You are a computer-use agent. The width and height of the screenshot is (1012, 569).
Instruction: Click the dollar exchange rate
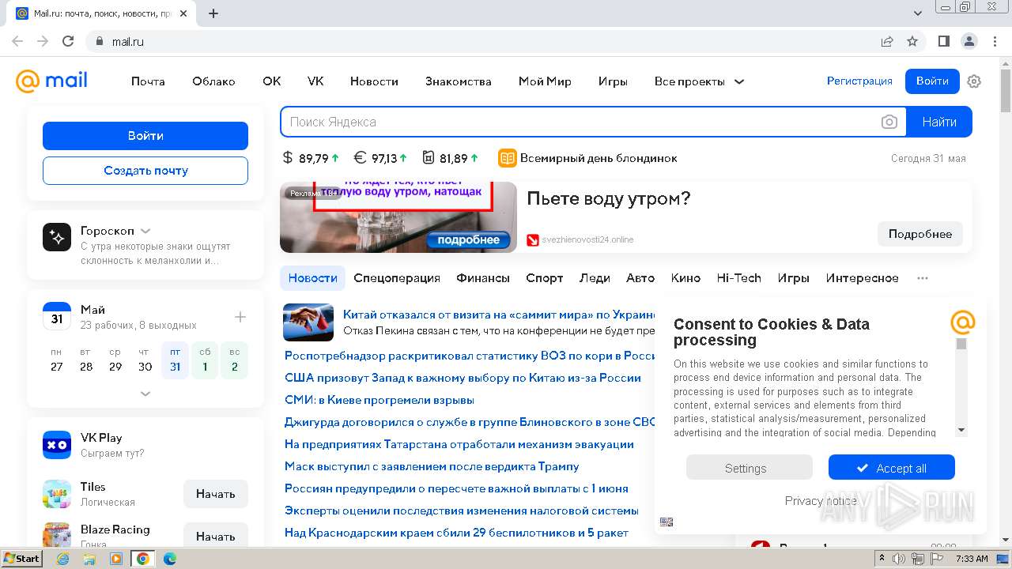tap(311, 158)
